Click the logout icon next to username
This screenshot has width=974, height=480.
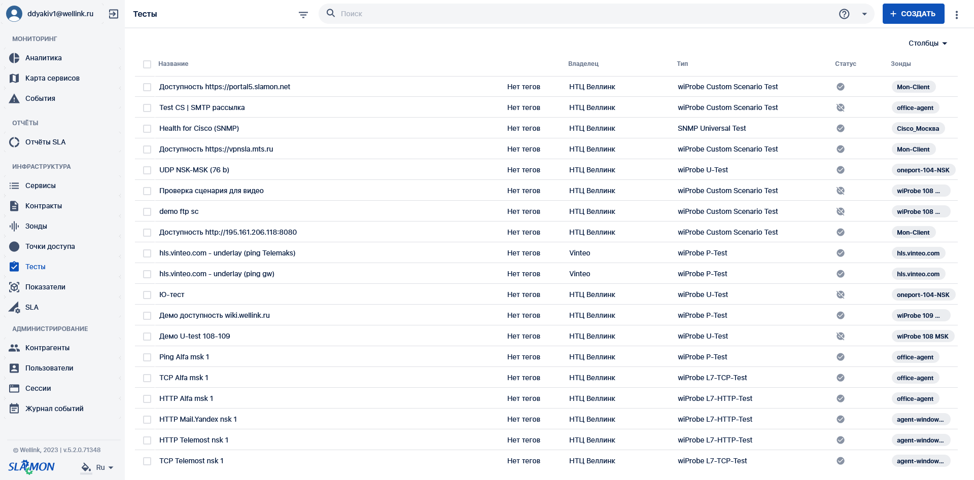114,14
